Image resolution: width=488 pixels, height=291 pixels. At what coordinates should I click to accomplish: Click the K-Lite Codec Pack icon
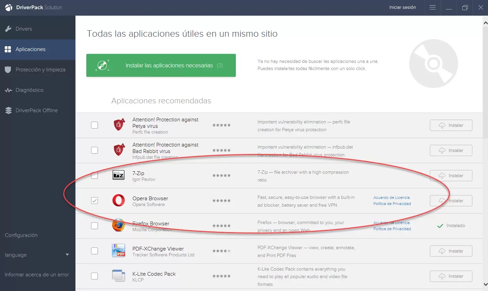tap(119, 276)
